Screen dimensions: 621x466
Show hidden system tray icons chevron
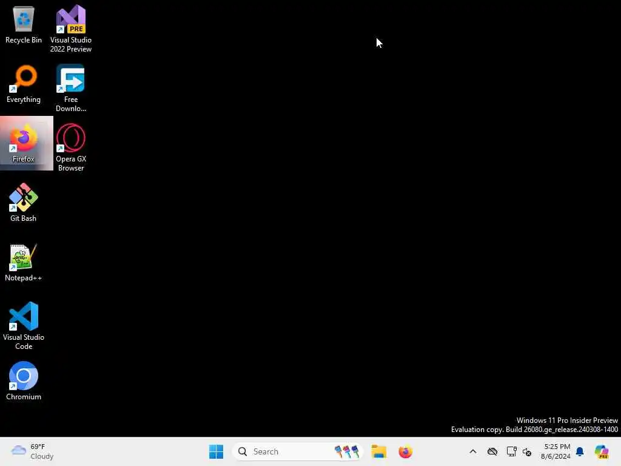(x=473, y=451)
